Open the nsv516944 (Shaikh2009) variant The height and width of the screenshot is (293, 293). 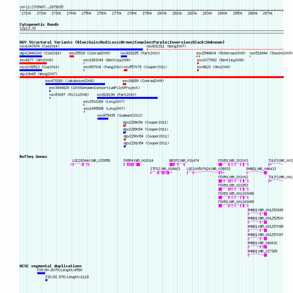click(x=271, y=53)
